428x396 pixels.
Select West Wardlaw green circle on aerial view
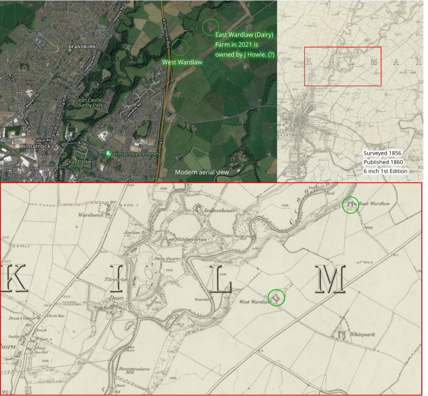click(180, 48)
